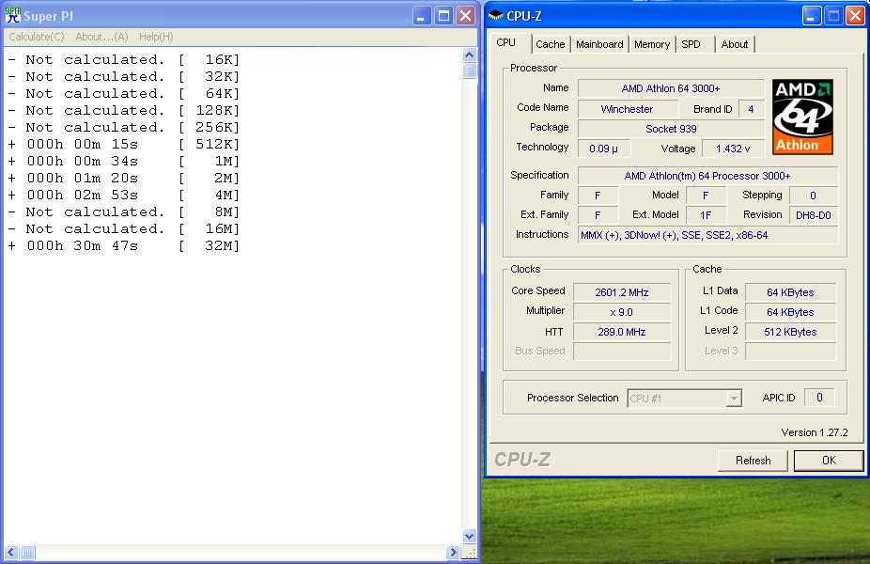Click the Super PI horizontal scroll thumb
Image resolution: width=870 pixels, height=564 pixels.
point(27,553)
